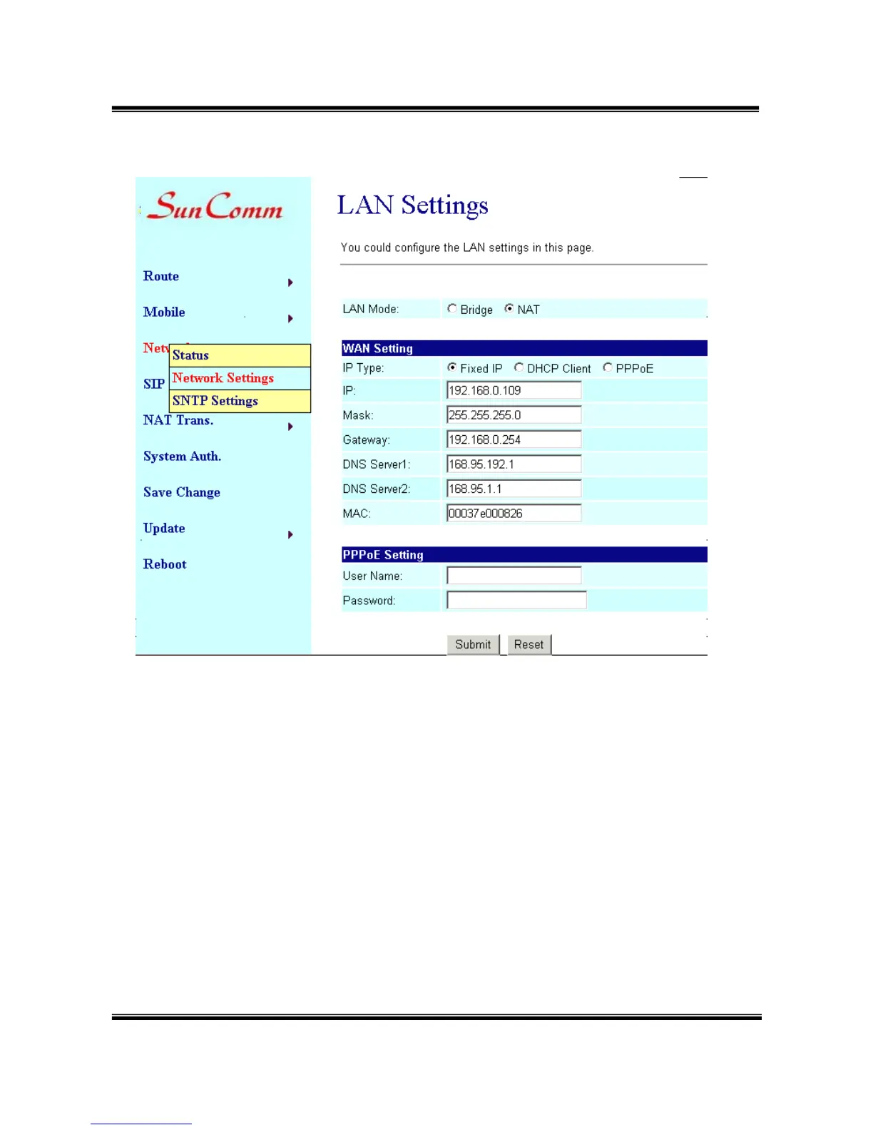
Task: Submit the LAN settings form
Action: [473, 644]
